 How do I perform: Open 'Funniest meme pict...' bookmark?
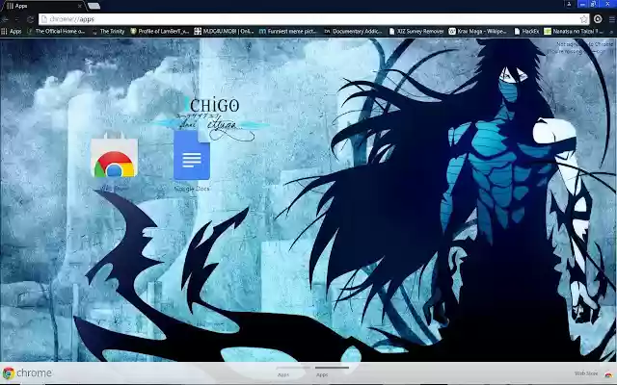(x=288, y=31)
